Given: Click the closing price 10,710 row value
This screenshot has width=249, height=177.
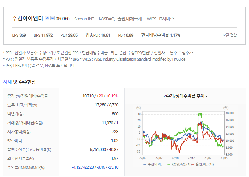Looking at the screenshot, I should coord(100,96).
